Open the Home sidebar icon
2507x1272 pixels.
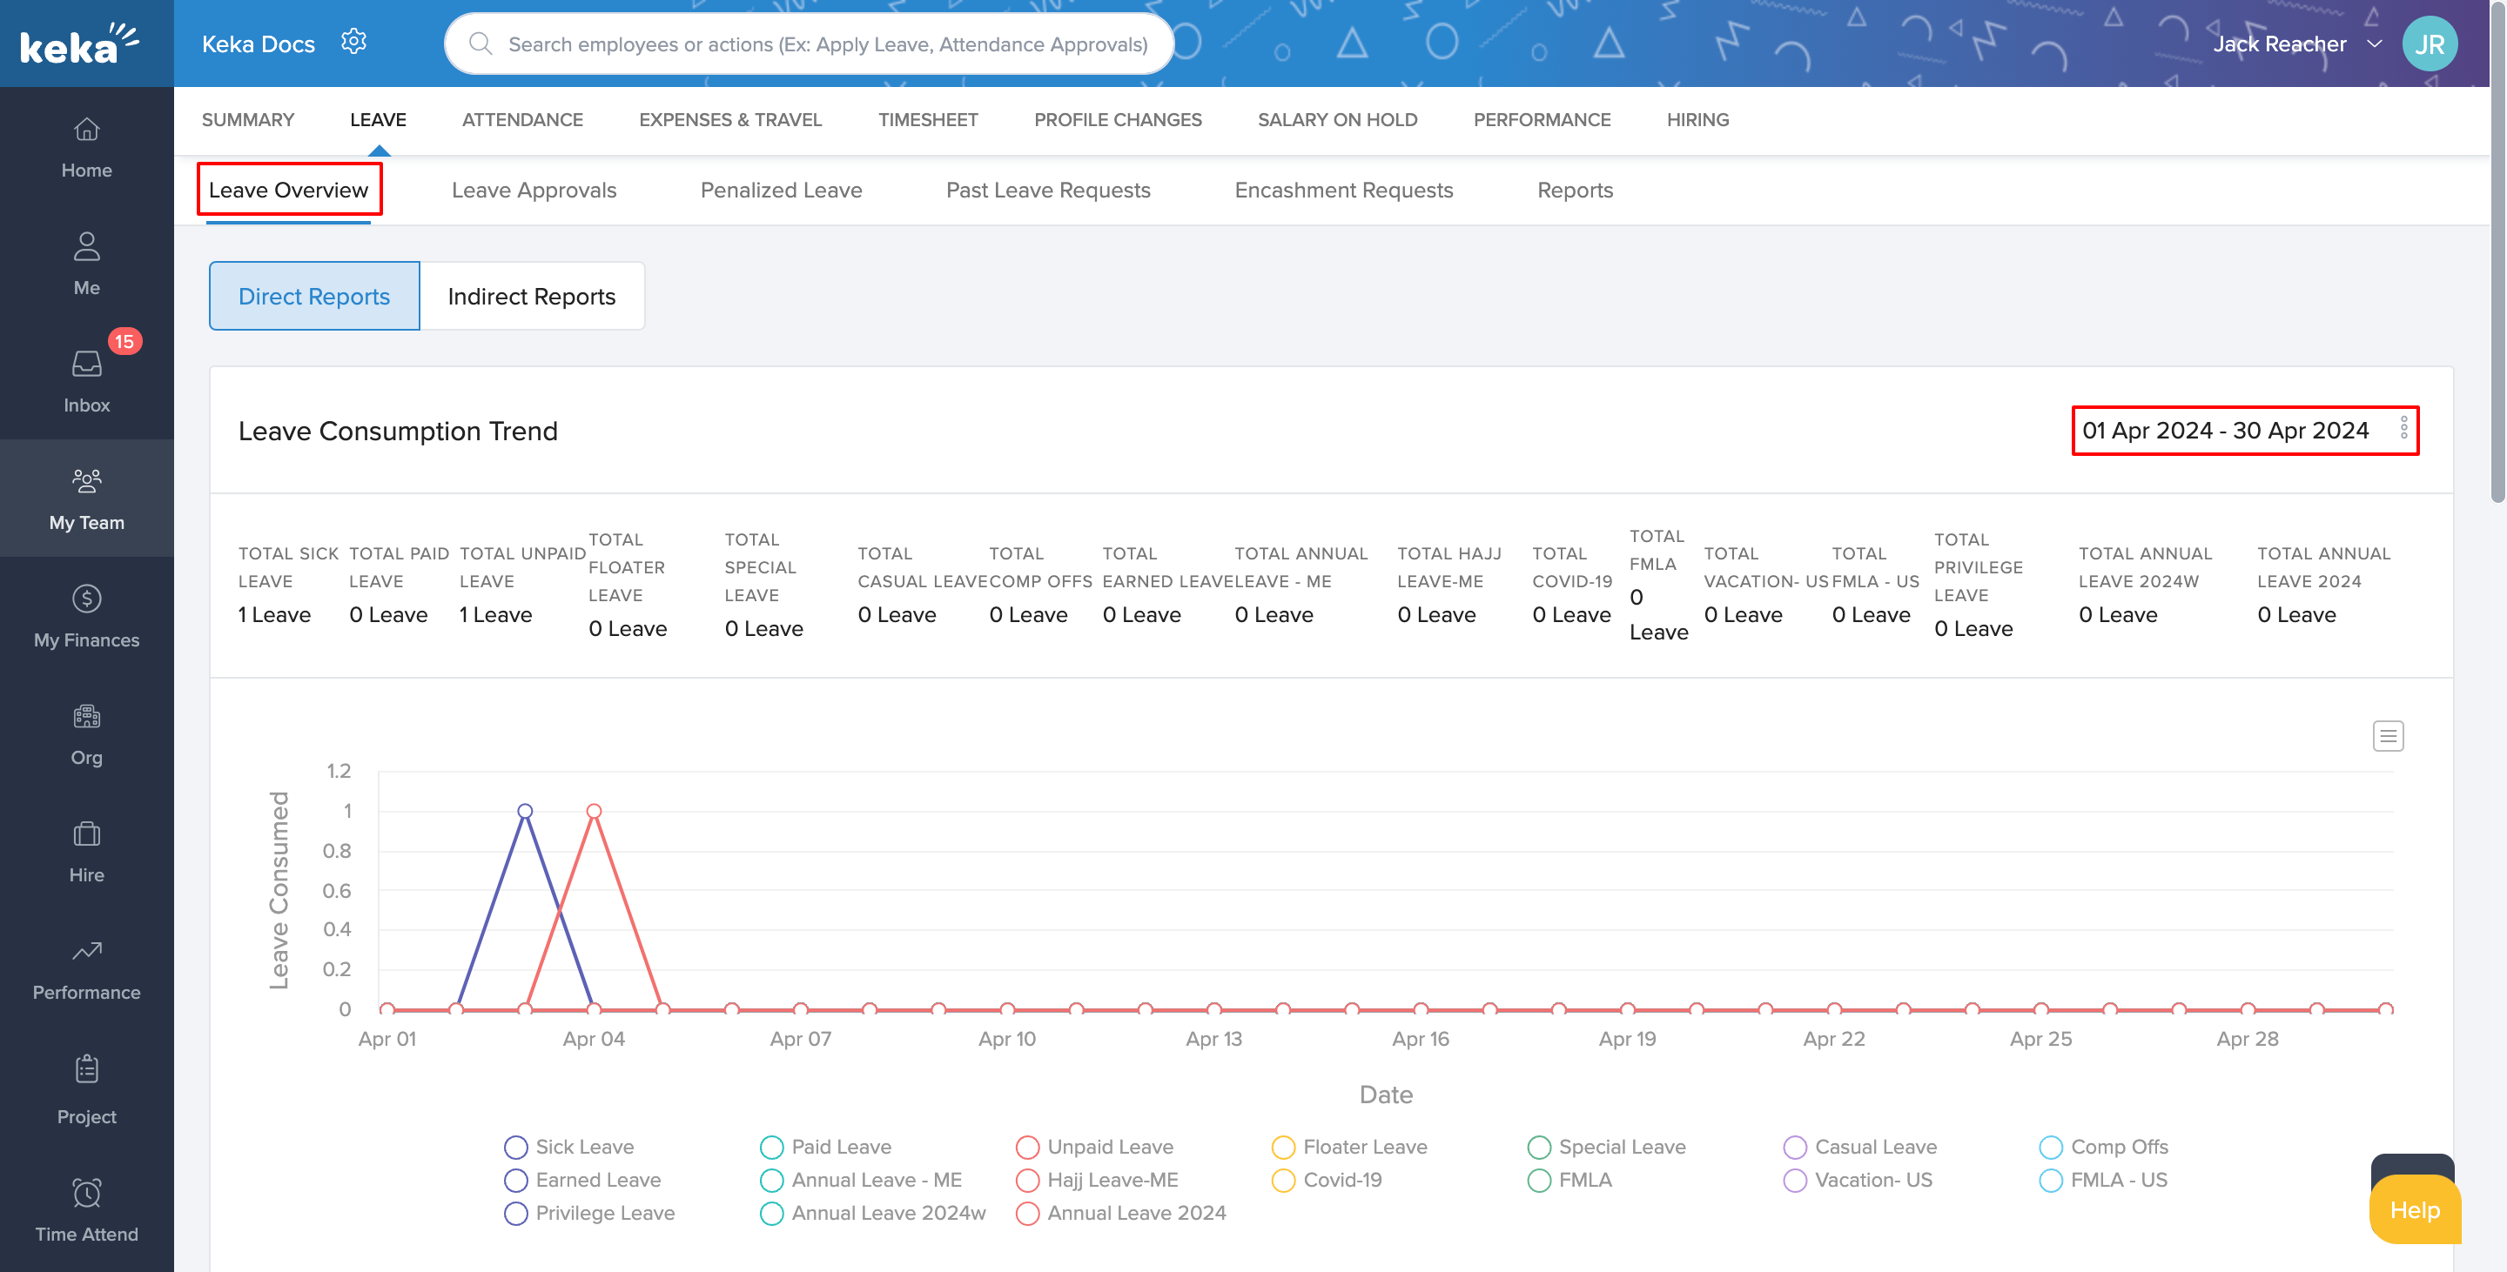(x=87, y=130)
